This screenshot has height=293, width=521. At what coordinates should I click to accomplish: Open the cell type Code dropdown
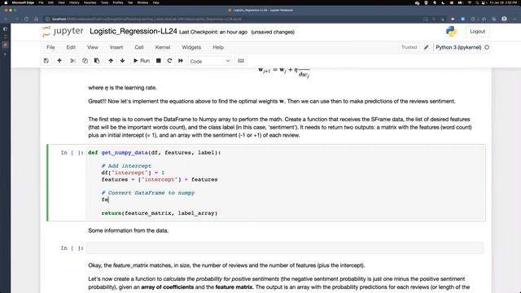pyautogui.click(x=210, y=61)
